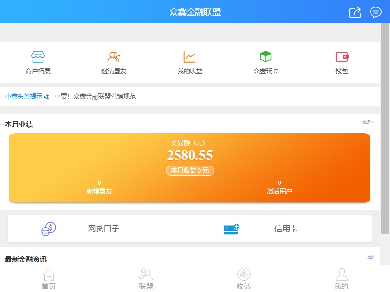
Task: Tap the 信用卡 credit card icon
Action: point(232,229)
